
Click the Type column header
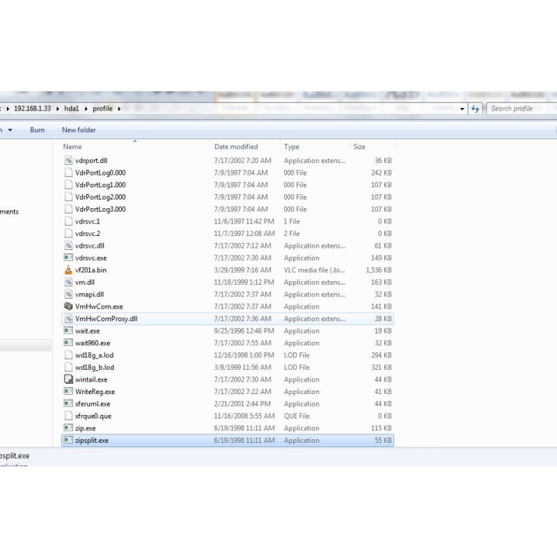point(292,147)
